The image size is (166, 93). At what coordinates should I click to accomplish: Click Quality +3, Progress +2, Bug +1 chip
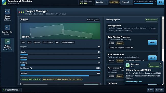(x=121, y=48)
